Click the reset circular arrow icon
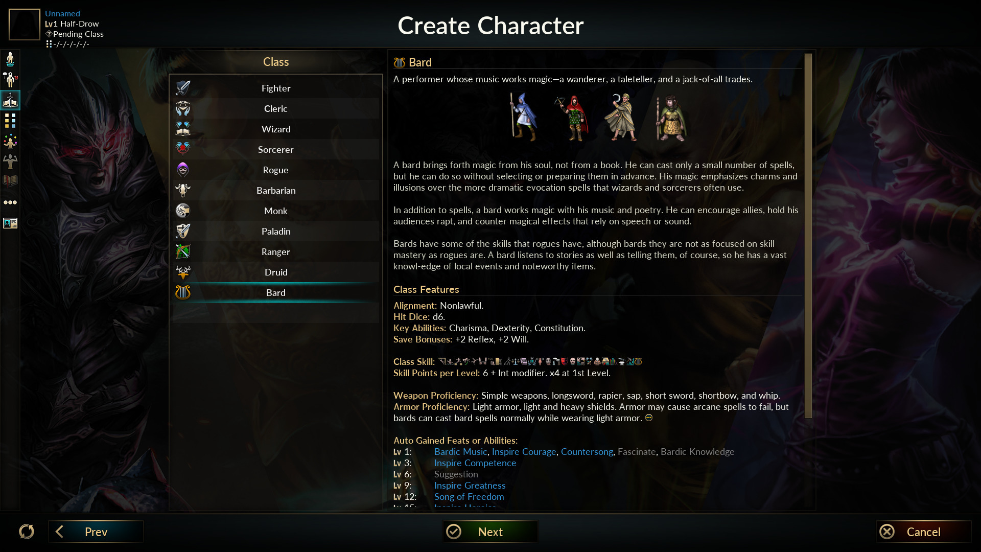 pos(27,532)
